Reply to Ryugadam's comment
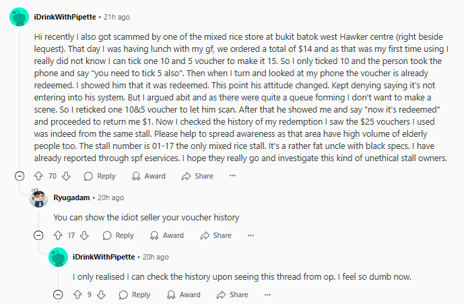The height and width of the screenshot is (304, 464). (x=118, y=235)
